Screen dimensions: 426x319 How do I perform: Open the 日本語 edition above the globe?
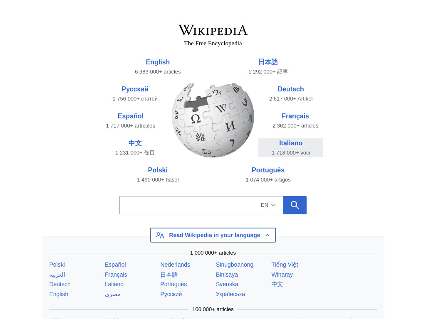click(x=268, y=62)
